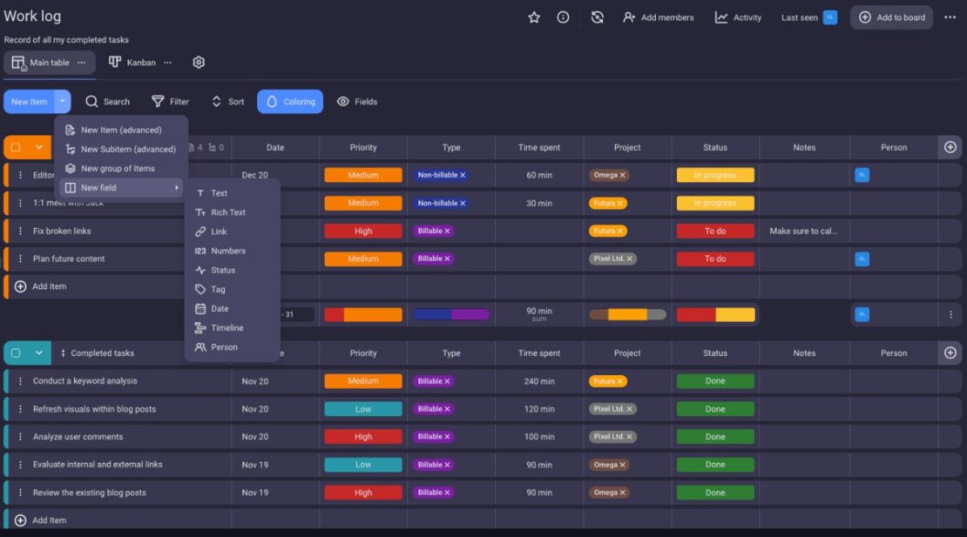This screenshot has height=537, width=967.
Task: Open Notes cell reading Make sure to cal...
Action: 803,231
